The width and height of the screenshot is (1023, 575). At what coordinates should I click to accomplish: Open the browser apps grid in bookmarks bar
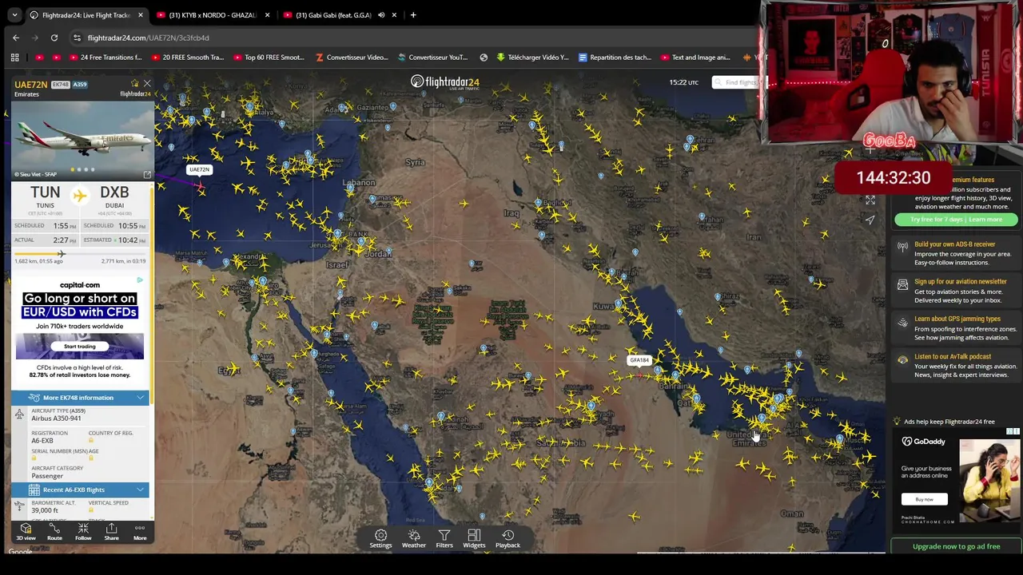pos(14,57)
